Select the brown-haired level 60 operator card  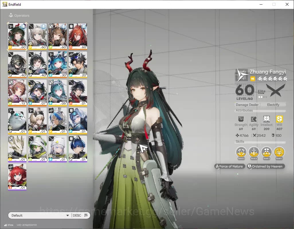[x=58, y=37]
